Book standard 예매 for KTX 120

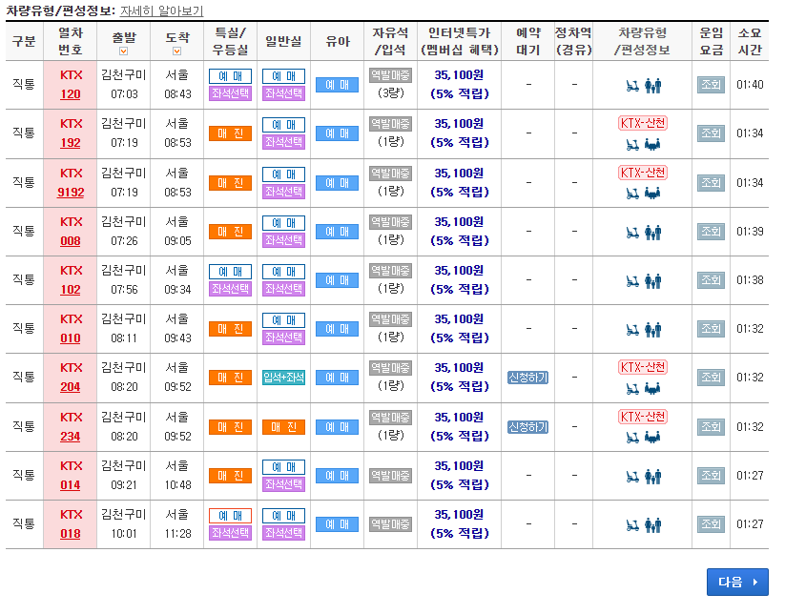[x=284, y=76]
